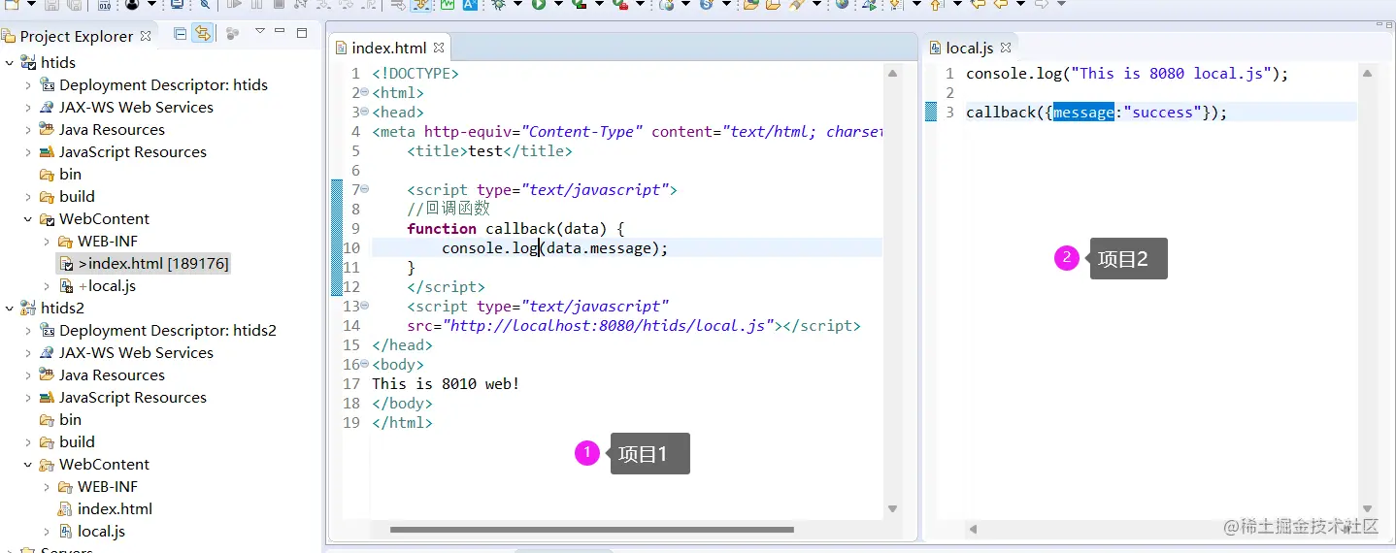
Task: Maximize the Project Explorer view
Action: 302,33
